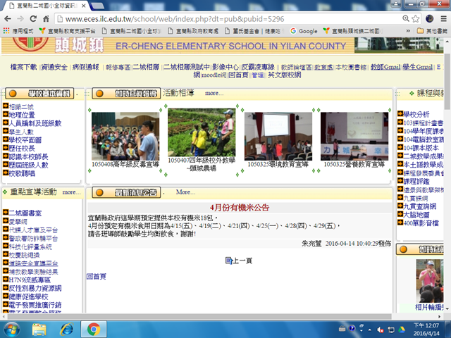Viewport: 451px width, 338px height.
Task: Open the 學生Gmail link
Action: point(417,67)
